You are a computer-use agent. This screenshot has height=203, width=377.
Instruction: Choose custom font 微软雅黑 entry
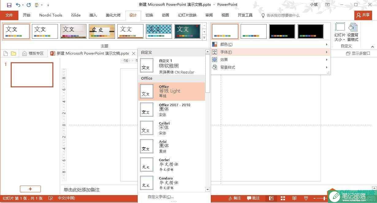point(172,66)
